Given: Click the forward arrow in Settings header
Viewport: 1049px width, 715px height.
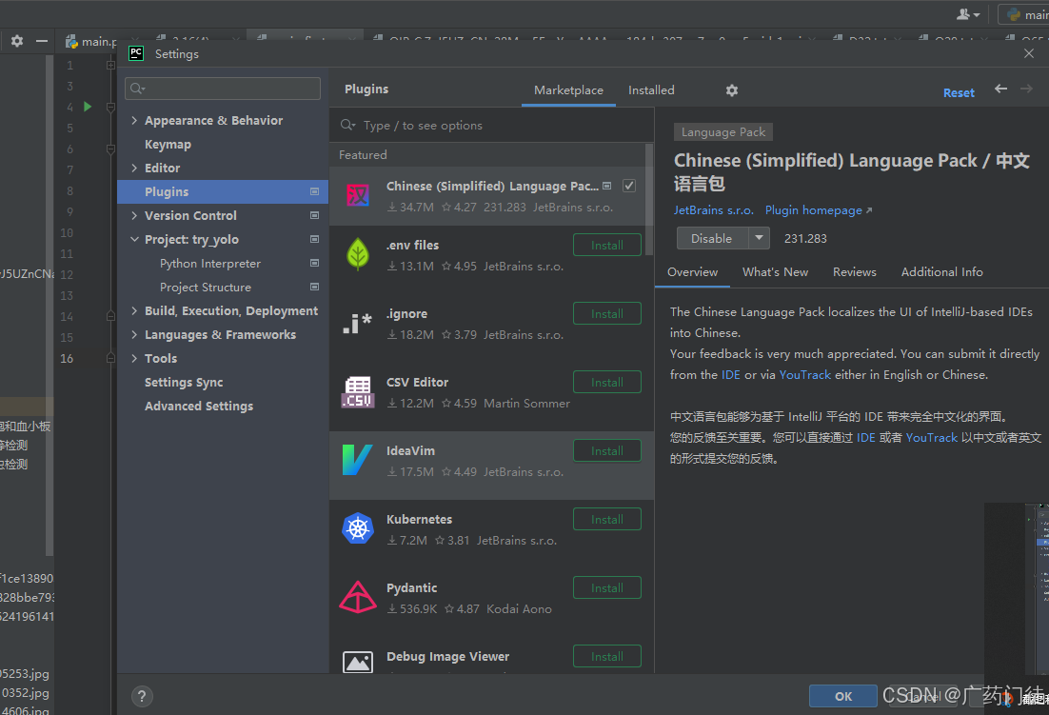Looking at the screenshot, I should (x=1026, y=89).
